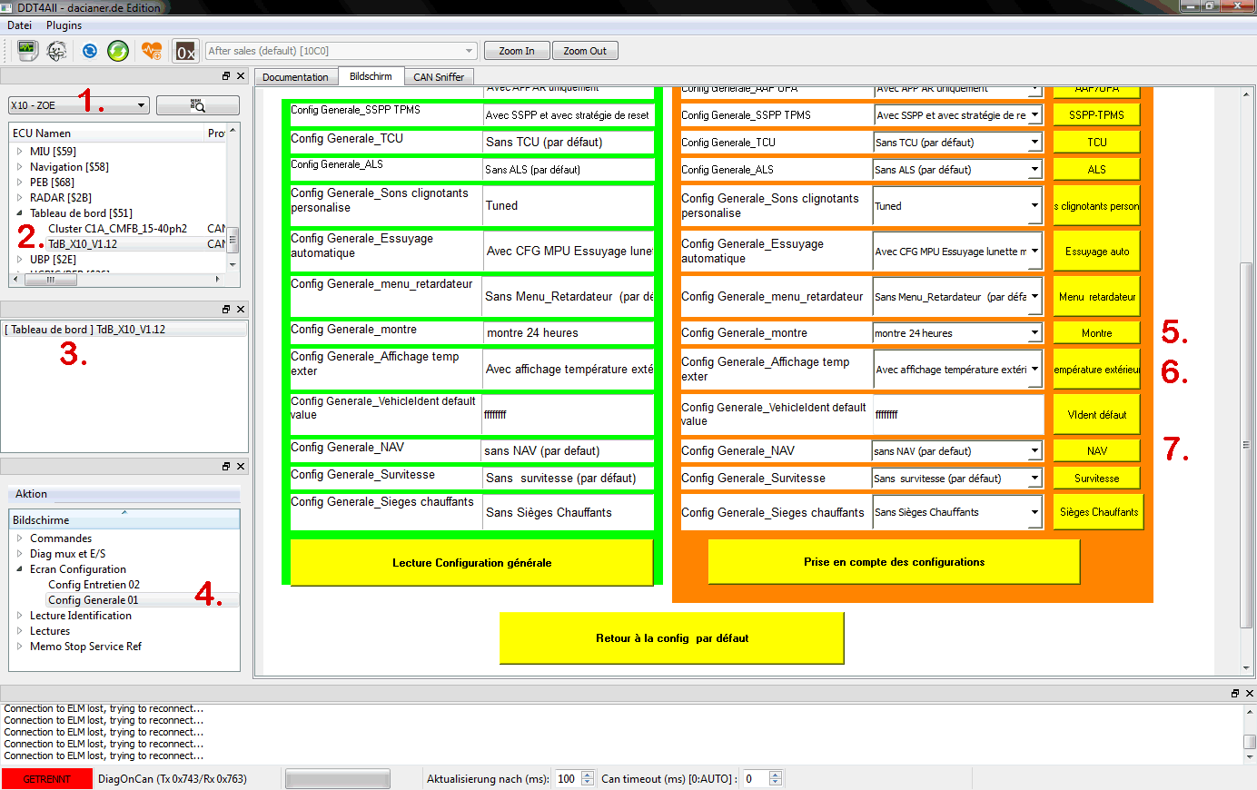Expand the Commandes tree node
Viewport: 1257px width, 790px height.
tap(20, 538)
